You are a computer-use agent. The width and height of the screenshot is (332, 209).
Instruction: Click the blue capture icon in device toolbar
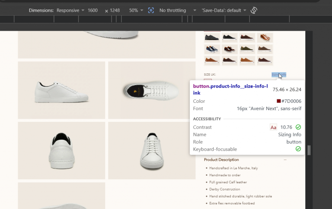(x=151, y=10)
